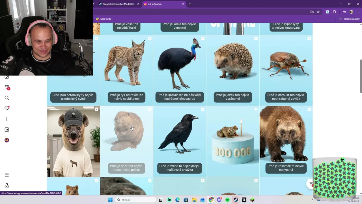Click caption 'Proč je vosa ten největší hajzl'

pos(126,26)
